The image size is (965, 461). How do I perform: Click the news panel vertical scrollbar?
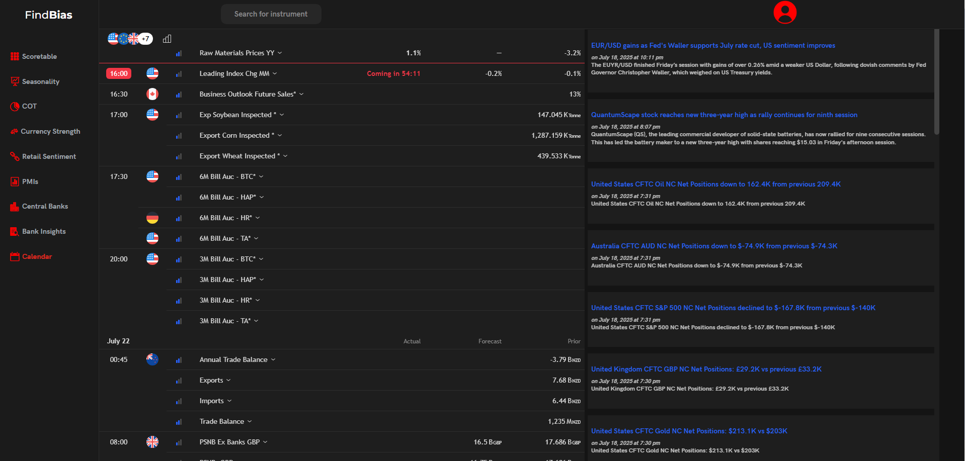(x=936, y=80)
